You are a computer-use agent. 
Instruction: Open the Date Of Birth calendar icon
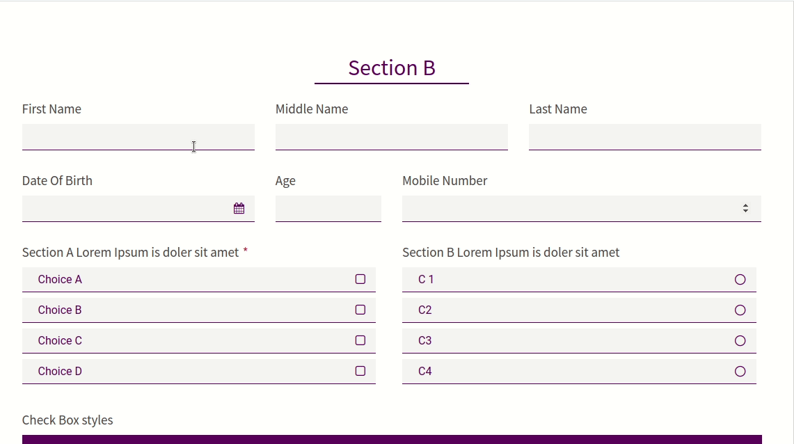pos(239,208)
